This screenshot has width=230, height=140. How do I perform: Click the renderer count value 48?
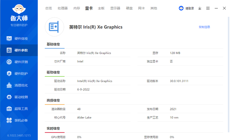pyautogui.click(x=79, y=109)
